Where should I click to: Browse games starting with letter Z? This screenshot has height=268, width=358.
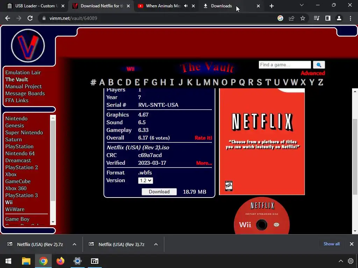click(321, 82)
